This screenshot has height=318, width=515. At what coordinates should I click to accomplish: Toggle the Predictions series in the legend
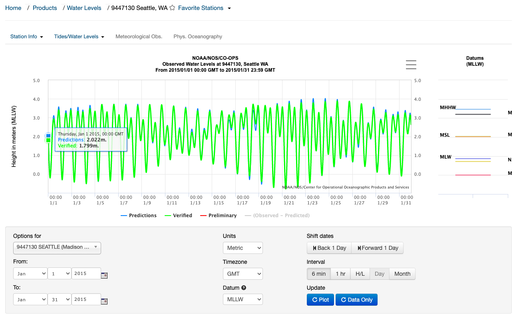point(139,216)
